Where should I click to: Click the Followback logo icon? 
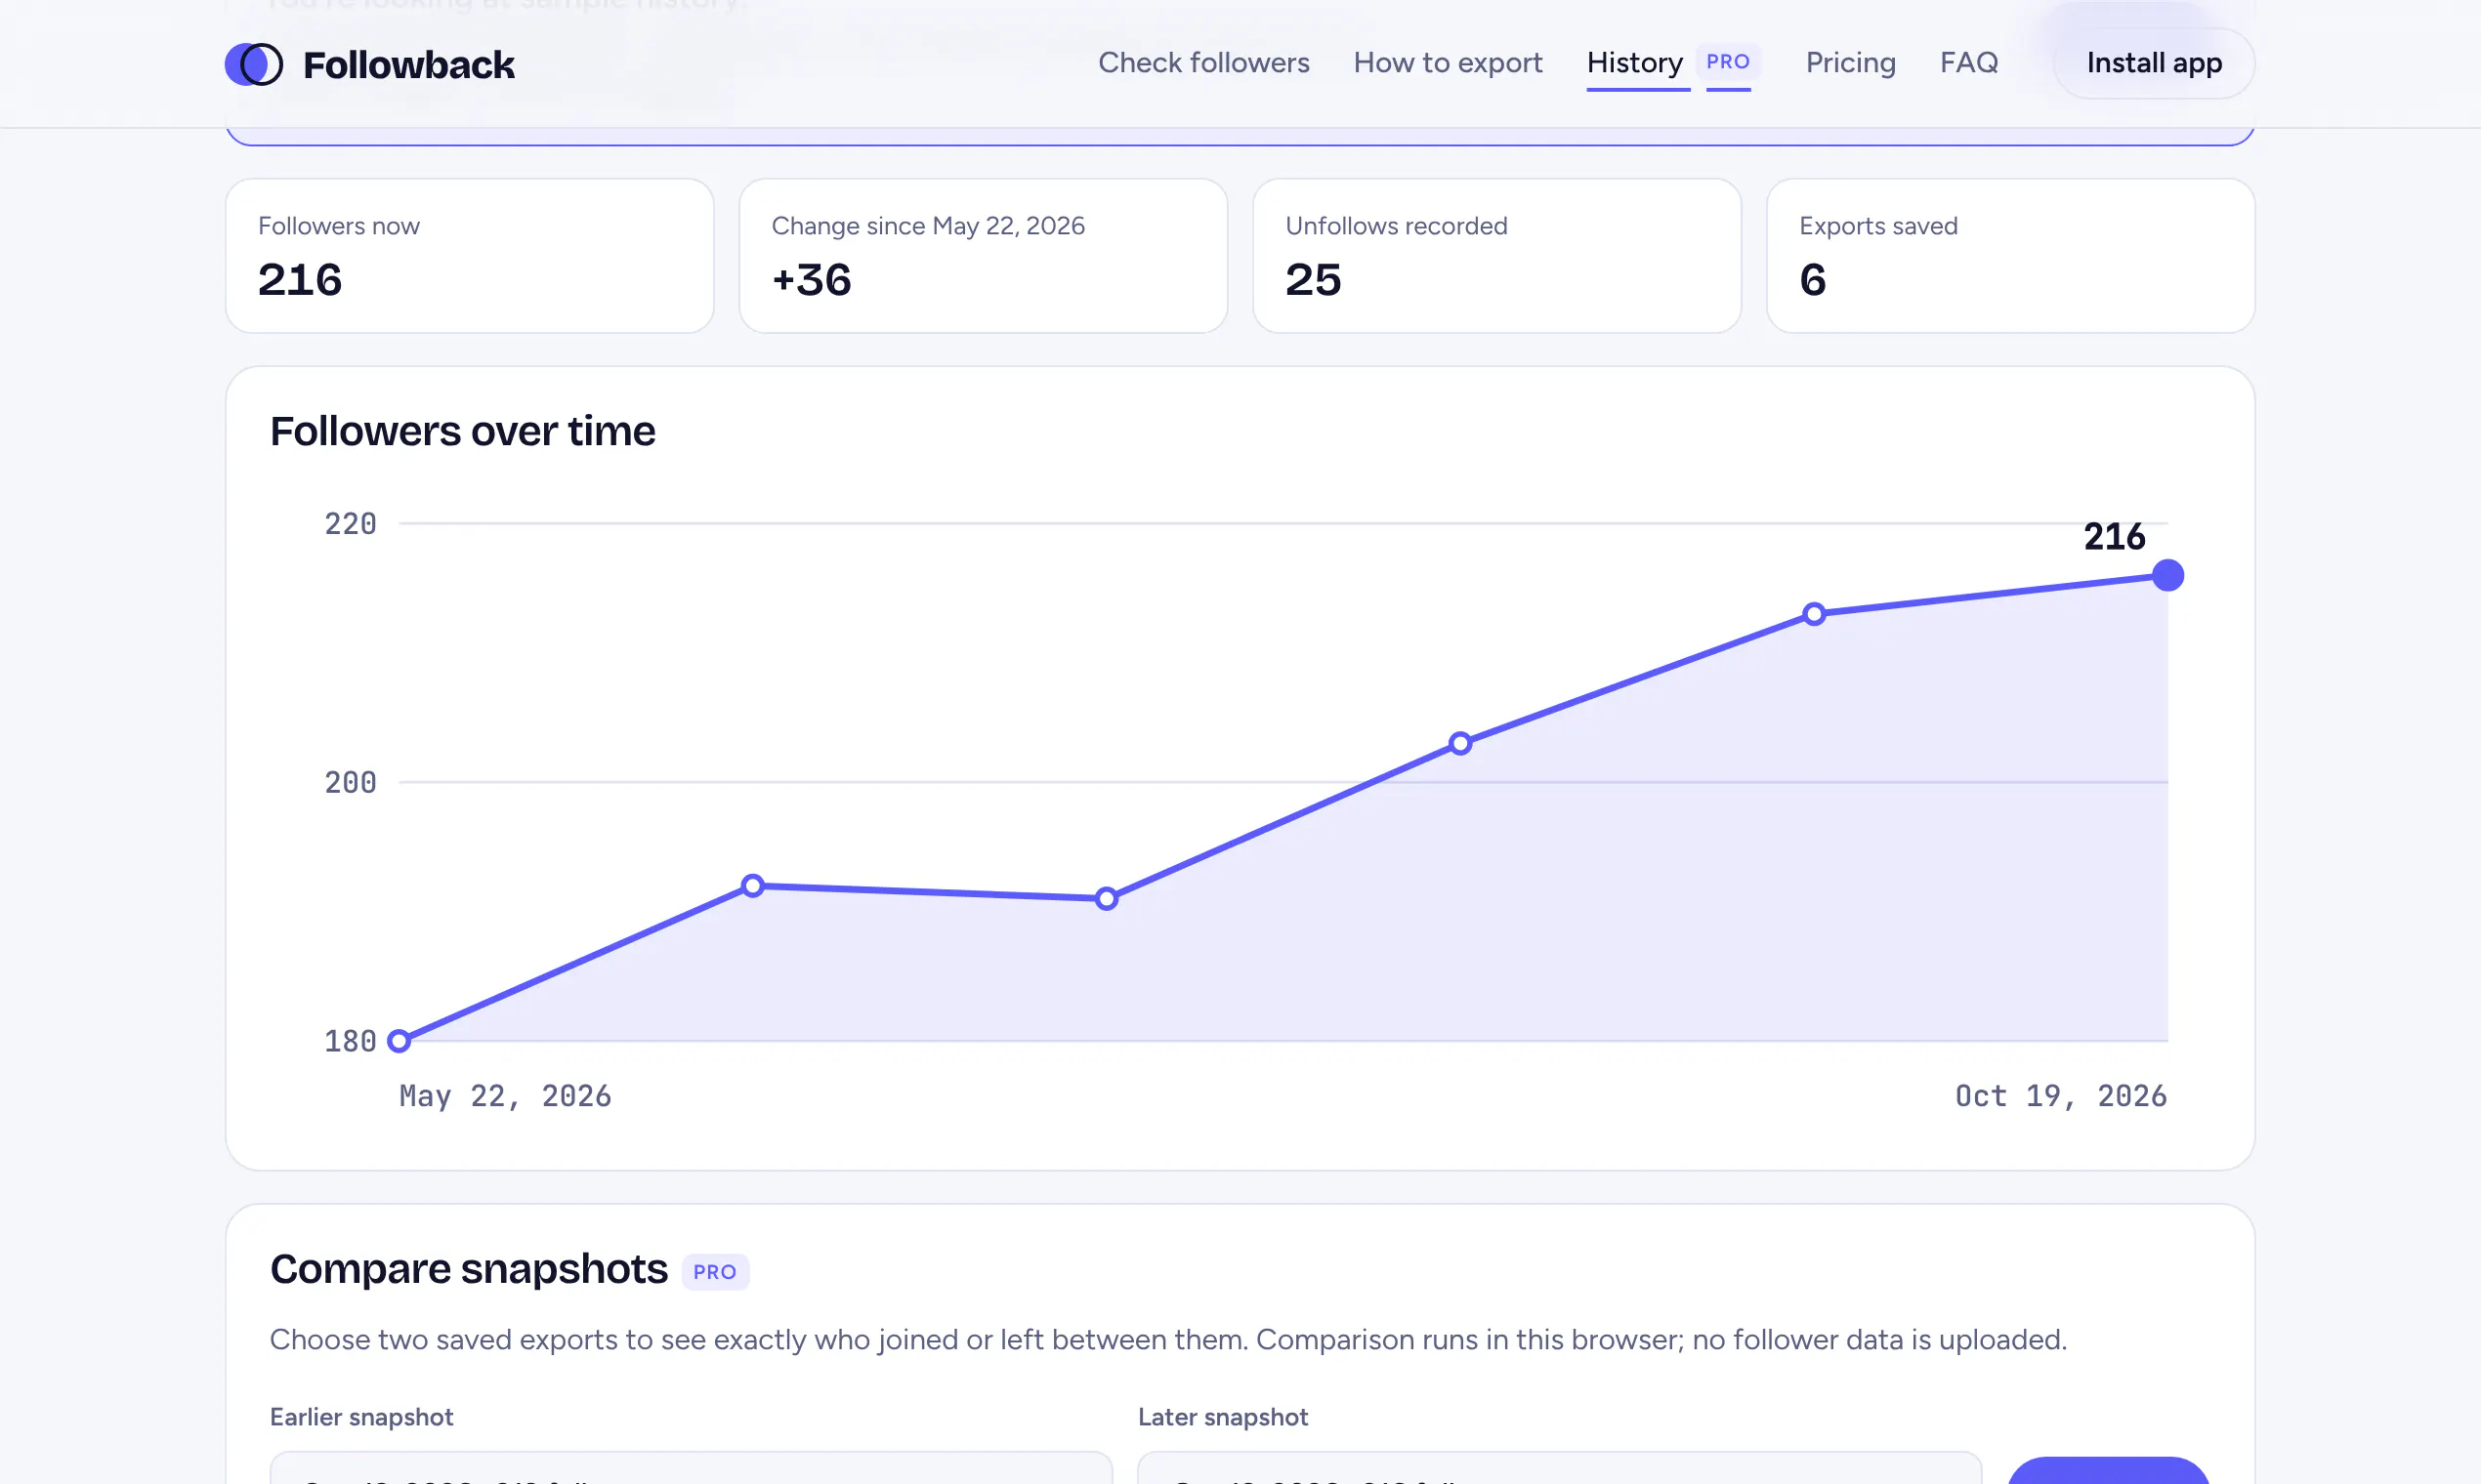tap(254, 64)
